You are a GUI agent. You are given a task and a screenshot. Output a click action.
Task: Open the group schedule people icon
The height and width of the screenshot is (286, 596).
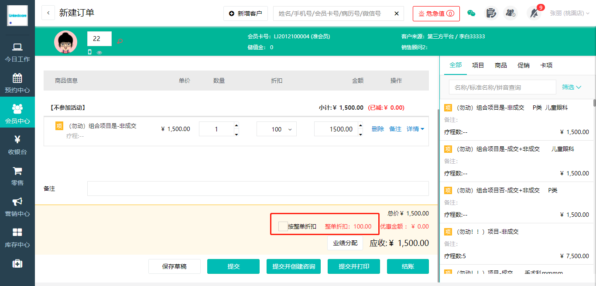pyautogui.click(x=510, y=13)
